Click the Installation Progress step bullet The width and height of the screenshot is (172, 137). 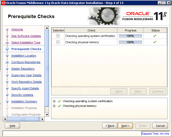[7, 108]
